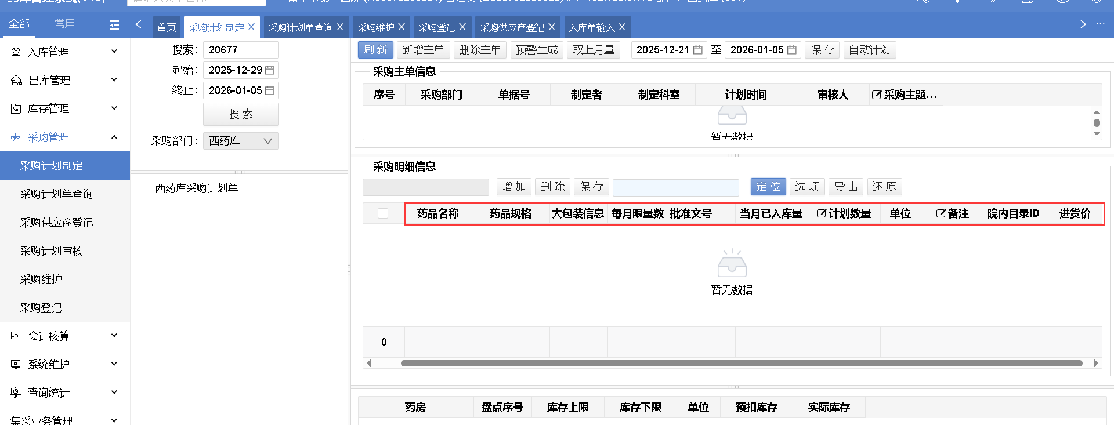Click the sidebar collapse menu icon
Screen dimensions: 1114x425
pos(114,25)
